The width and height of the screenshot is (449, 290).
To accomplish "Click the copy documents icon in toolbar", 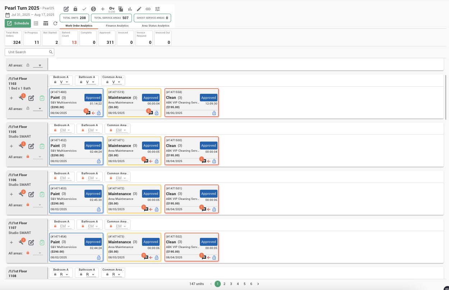I will tap(121, 9).
